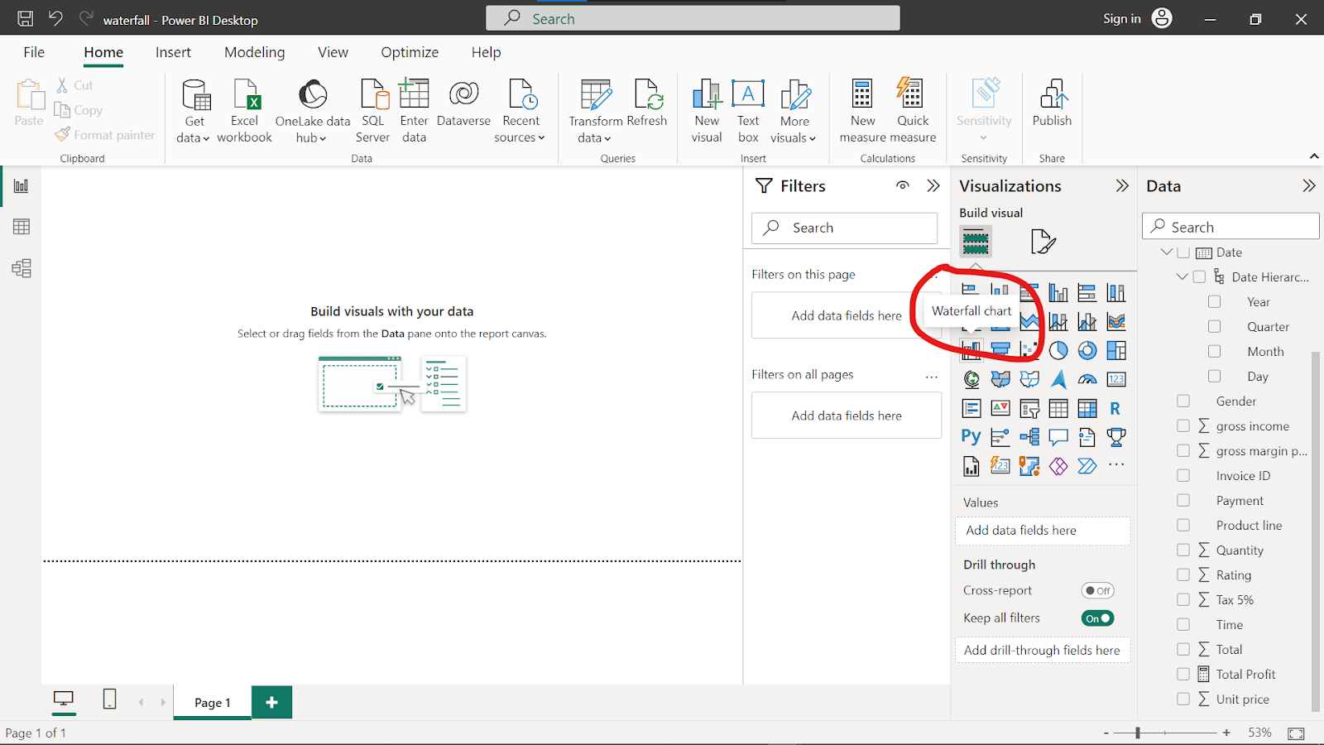The image size is (1324, 745).
Task: Tick the Gender field checkbox
Action: (1183, 401)
